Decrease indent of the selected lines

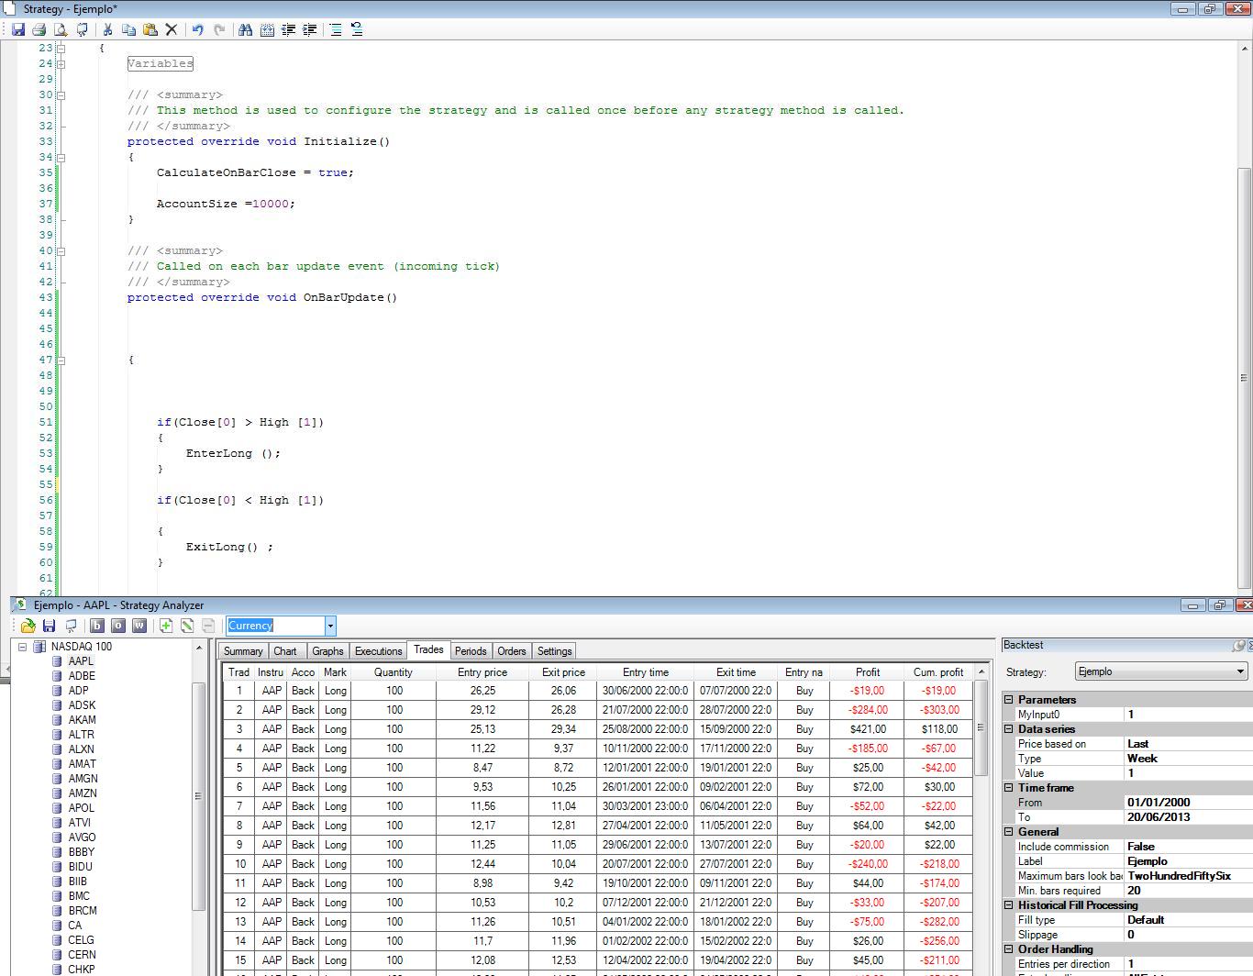tap(288, 29)
